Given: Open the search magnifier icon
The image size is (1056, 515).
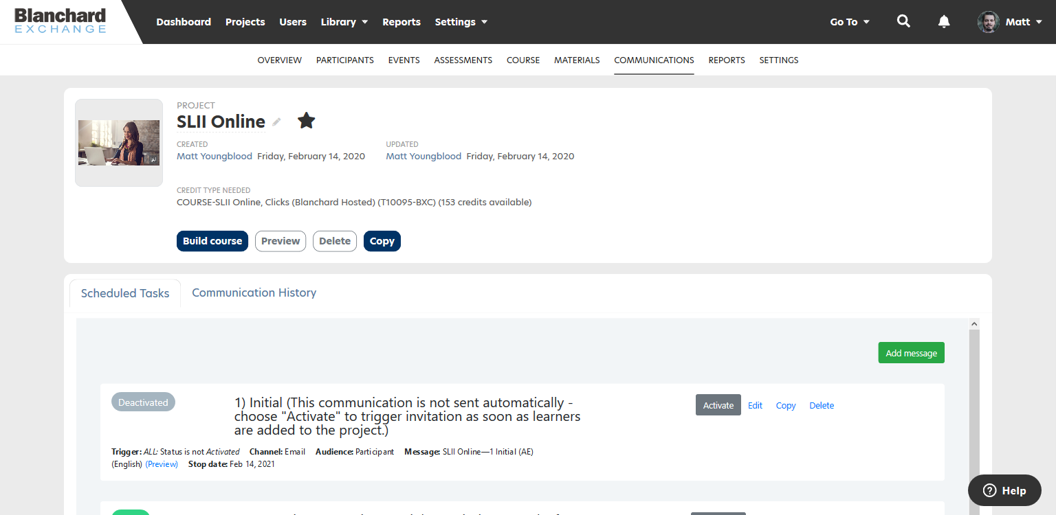Looking at the screenshot, I should pos(903,21).
